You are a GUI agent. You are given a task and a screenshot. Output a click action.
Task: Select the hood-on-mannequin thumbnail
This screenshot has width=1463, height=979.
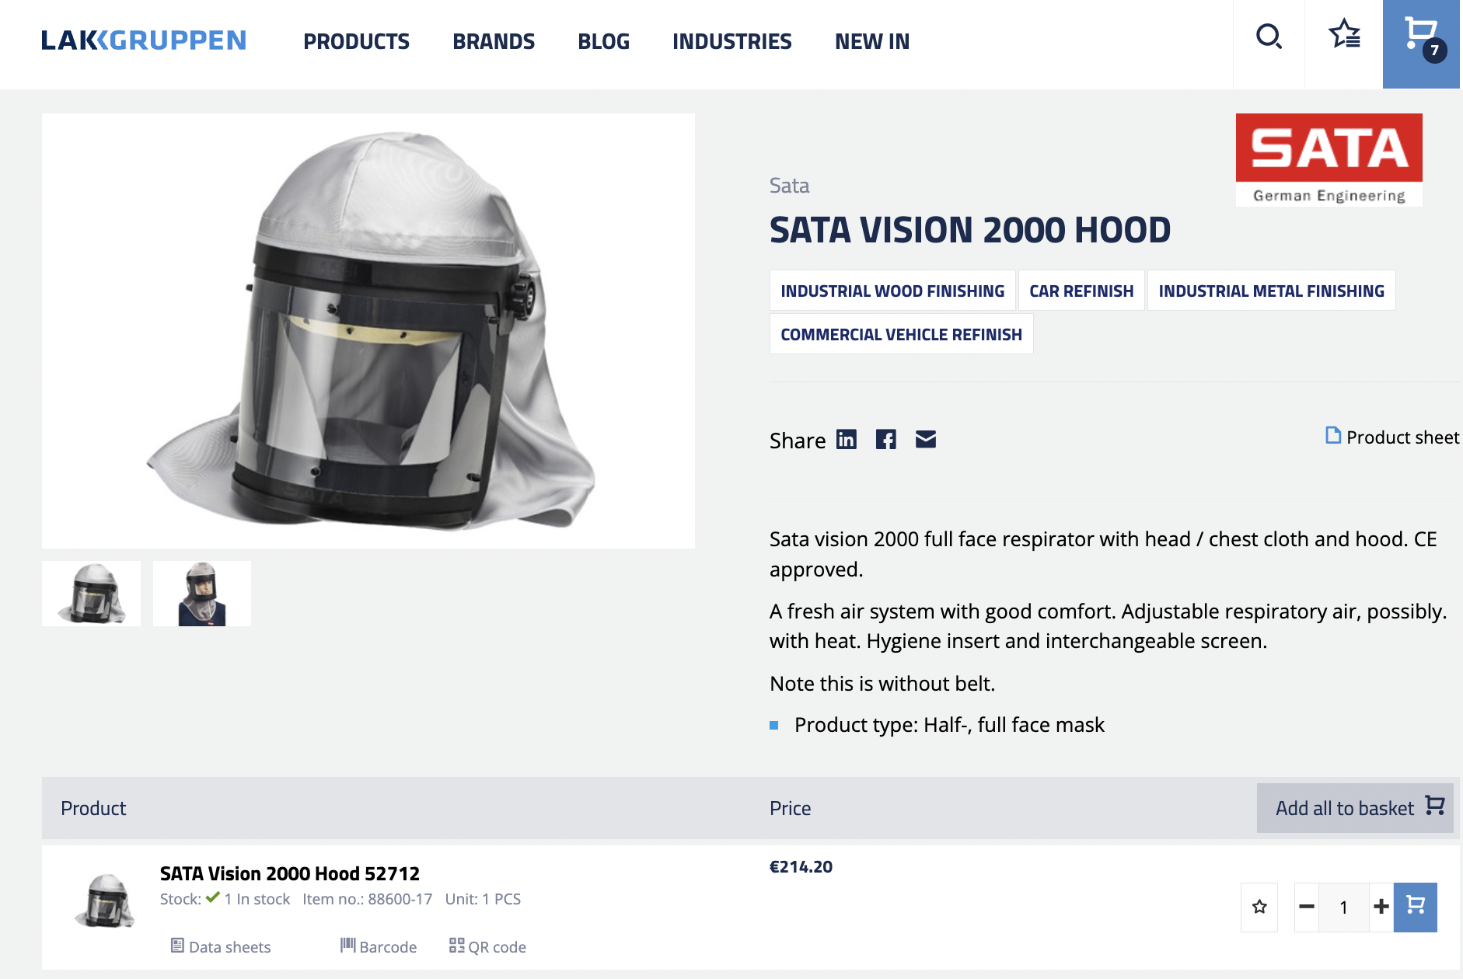(202, 594)
